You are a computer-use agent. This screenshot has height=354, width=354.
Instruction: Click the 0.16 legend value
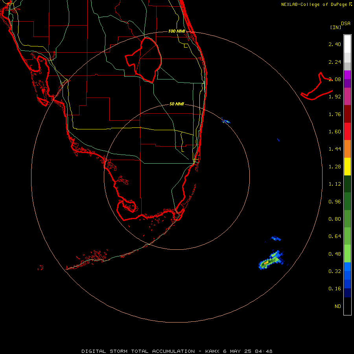(335, 289)
